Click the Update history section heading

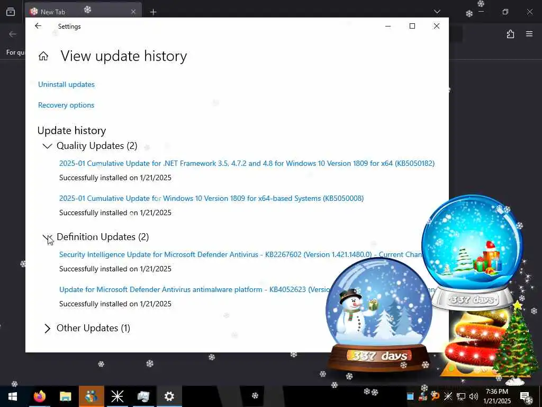71,130
